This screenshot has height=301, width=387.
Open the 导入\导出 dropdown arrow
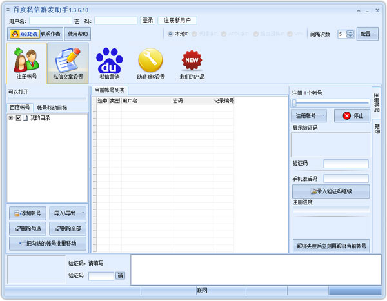(x=83, y=213)
